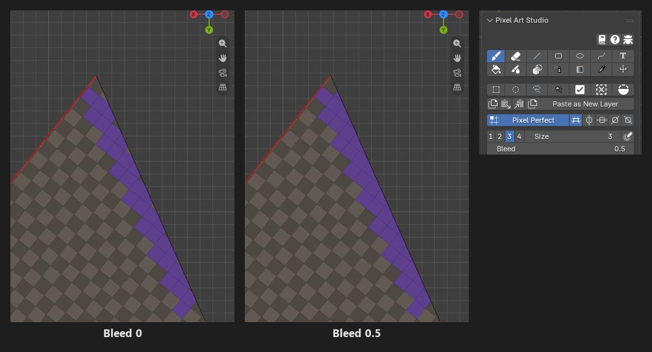Select the rectangle shape tool
652x352 pixels.
pyautogui.click(x=558, y=56)
